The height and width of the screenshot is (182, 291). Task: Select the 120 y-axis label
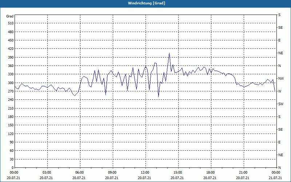[x=11, y=134]
